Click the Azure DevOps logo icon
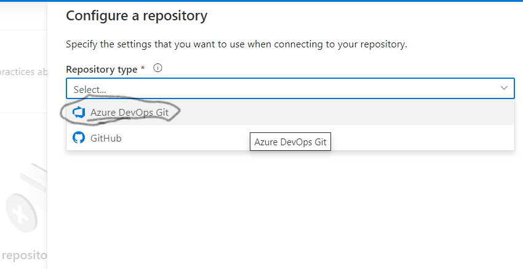The height and width of the screenshot is (269, 523). pos(78,112)
